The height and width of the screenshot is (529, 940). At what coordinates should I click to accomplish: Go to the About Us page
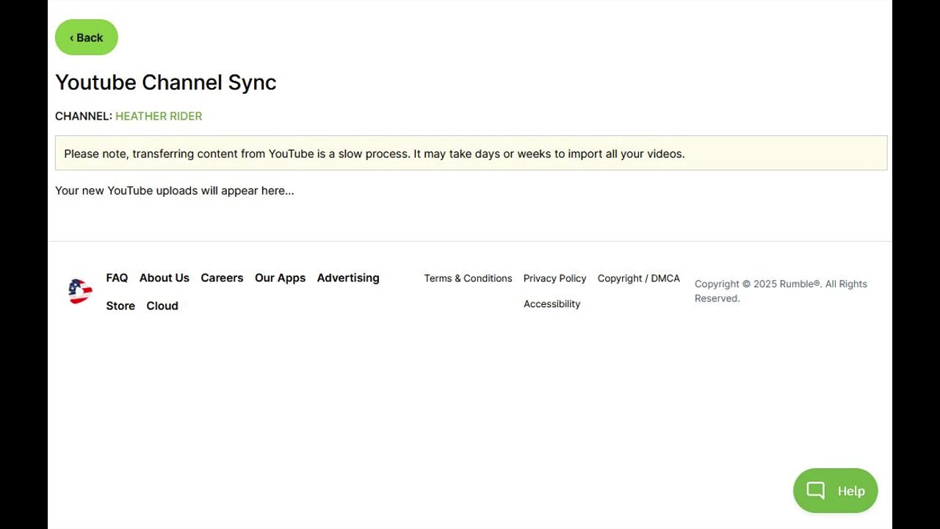(x=164, y=278)
